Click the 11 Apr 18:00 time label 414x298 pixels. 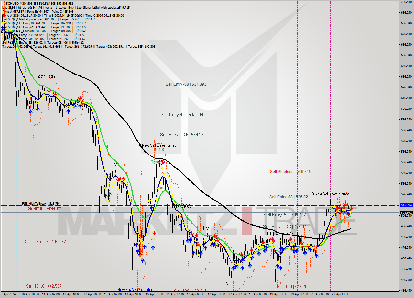click(71, 295)
